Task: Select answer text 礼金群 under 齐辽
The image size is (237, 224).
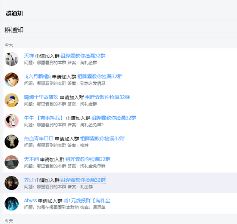Action: pos(87,187)
